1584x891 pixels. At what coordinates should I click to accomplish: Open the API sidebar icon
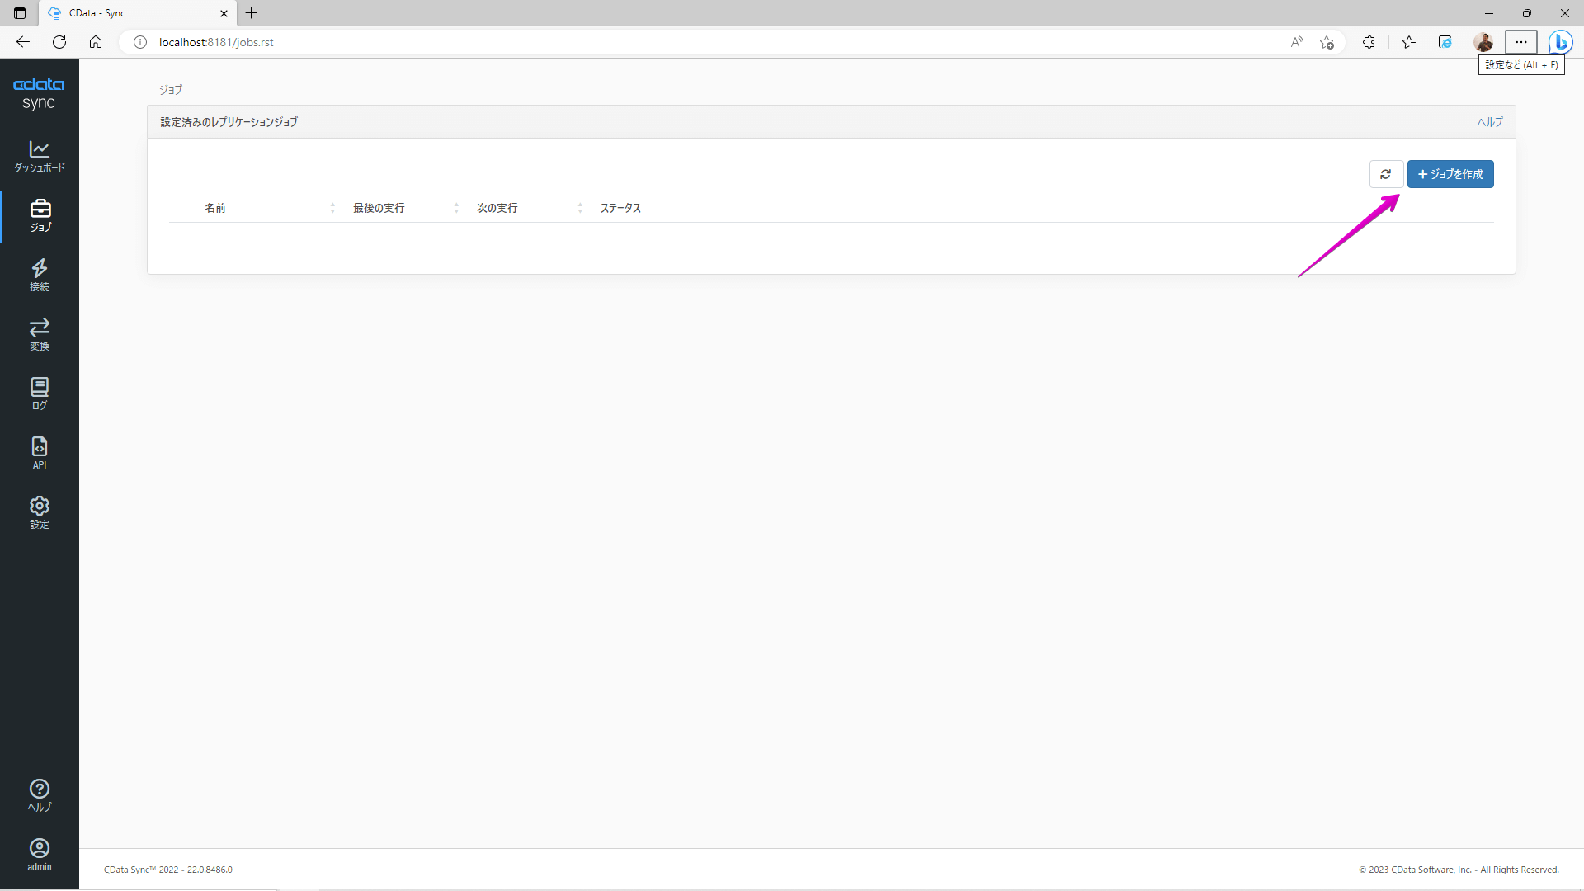click(39, 453)
